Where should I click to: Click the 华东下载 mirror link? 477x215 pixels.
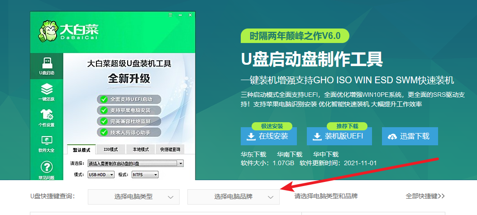coord(253,154)
